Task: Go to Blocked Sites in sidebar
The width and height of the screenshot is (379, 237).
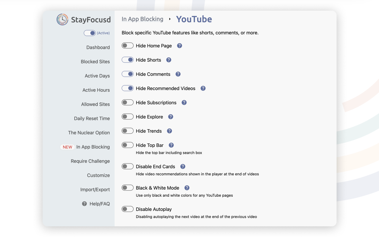Action: pos(95,62)
